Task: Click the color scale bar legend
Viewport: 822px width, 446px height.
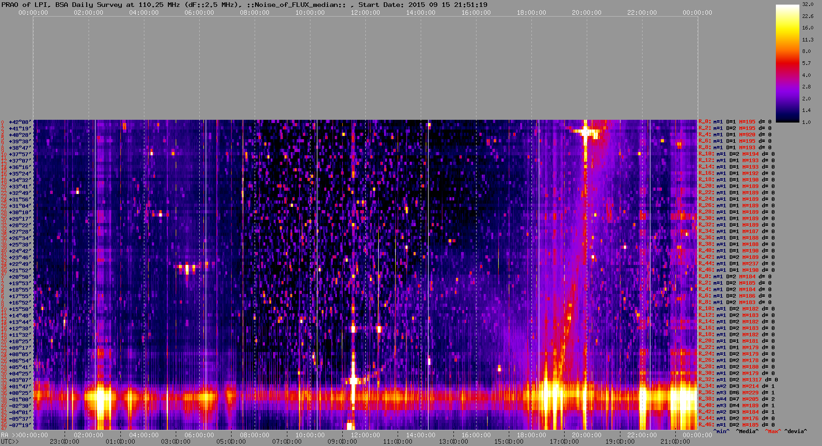Action: [x=787, y=63]
